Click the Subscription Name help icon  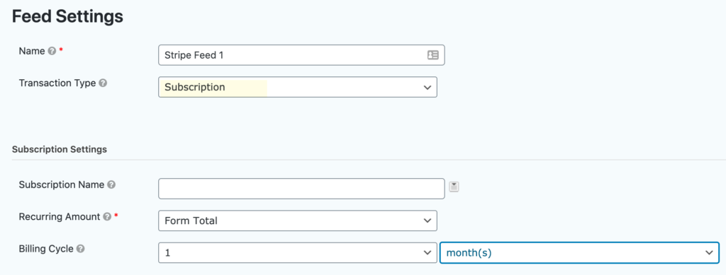[111, 185]
